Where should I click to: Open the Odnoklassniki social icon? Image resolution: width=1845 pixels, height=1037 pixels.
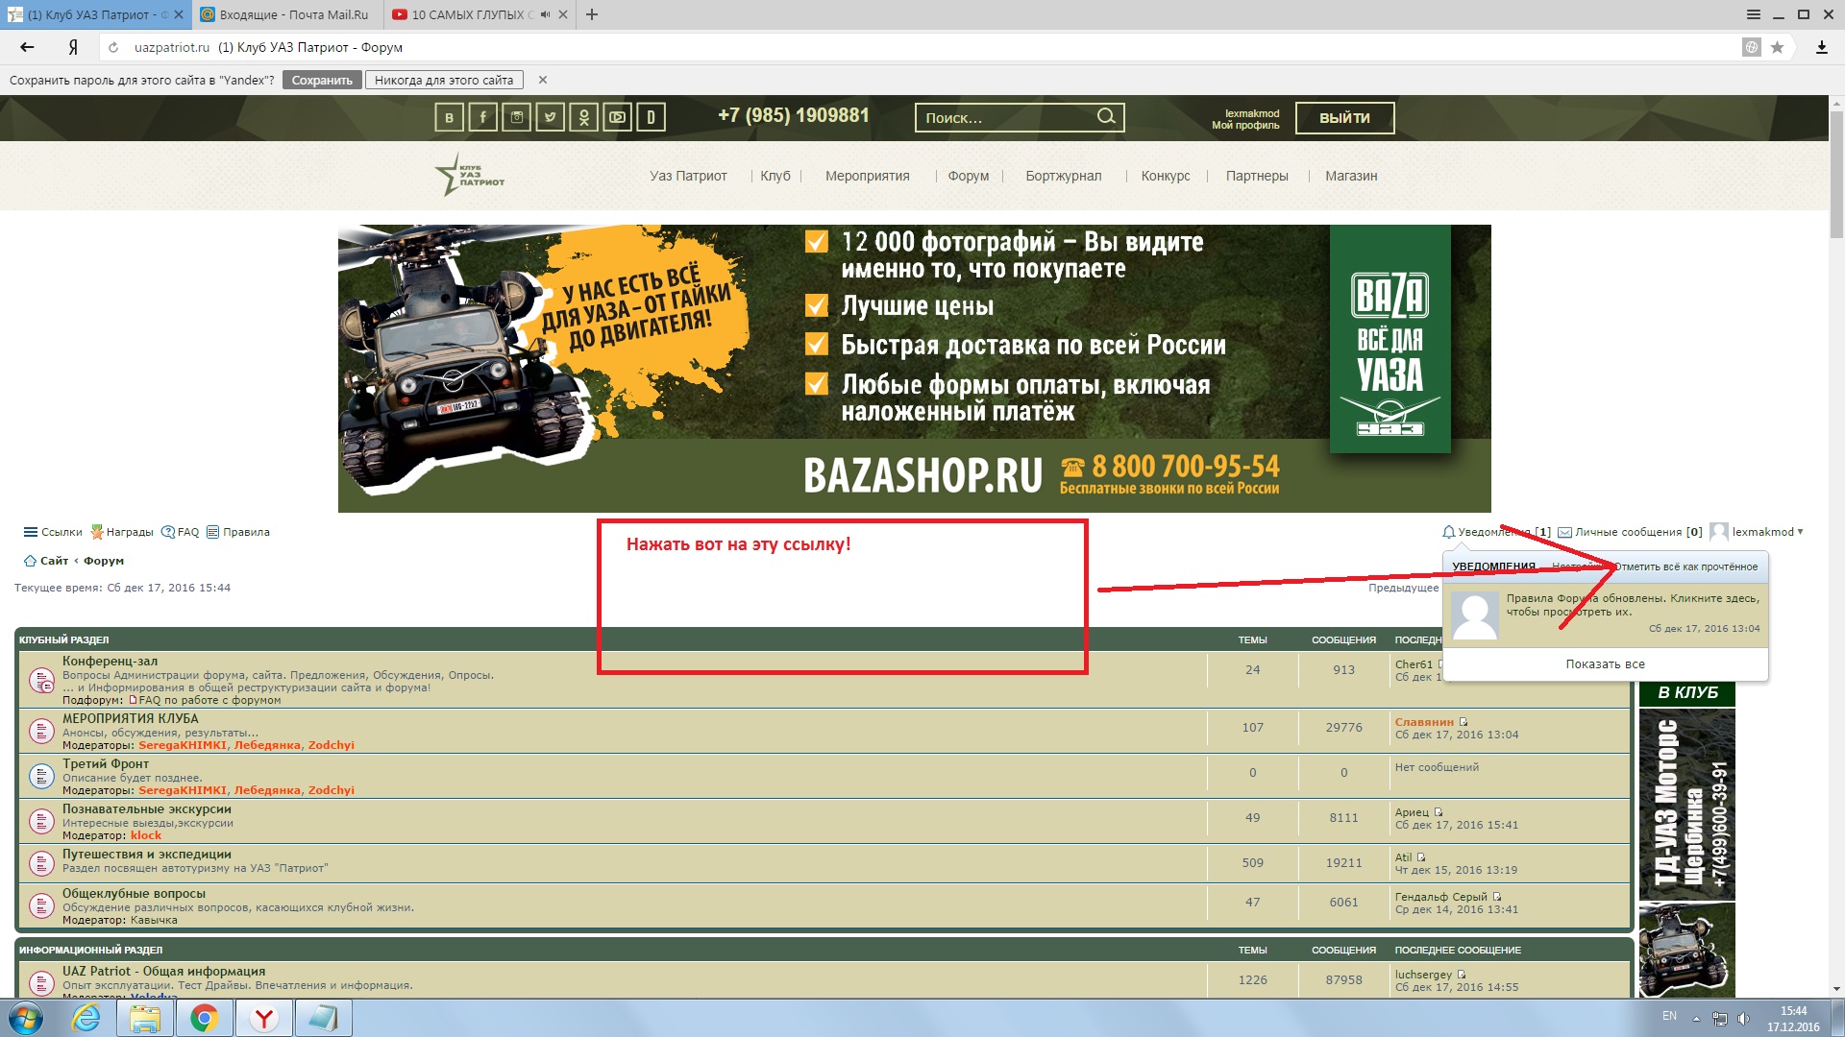(583, 118)
